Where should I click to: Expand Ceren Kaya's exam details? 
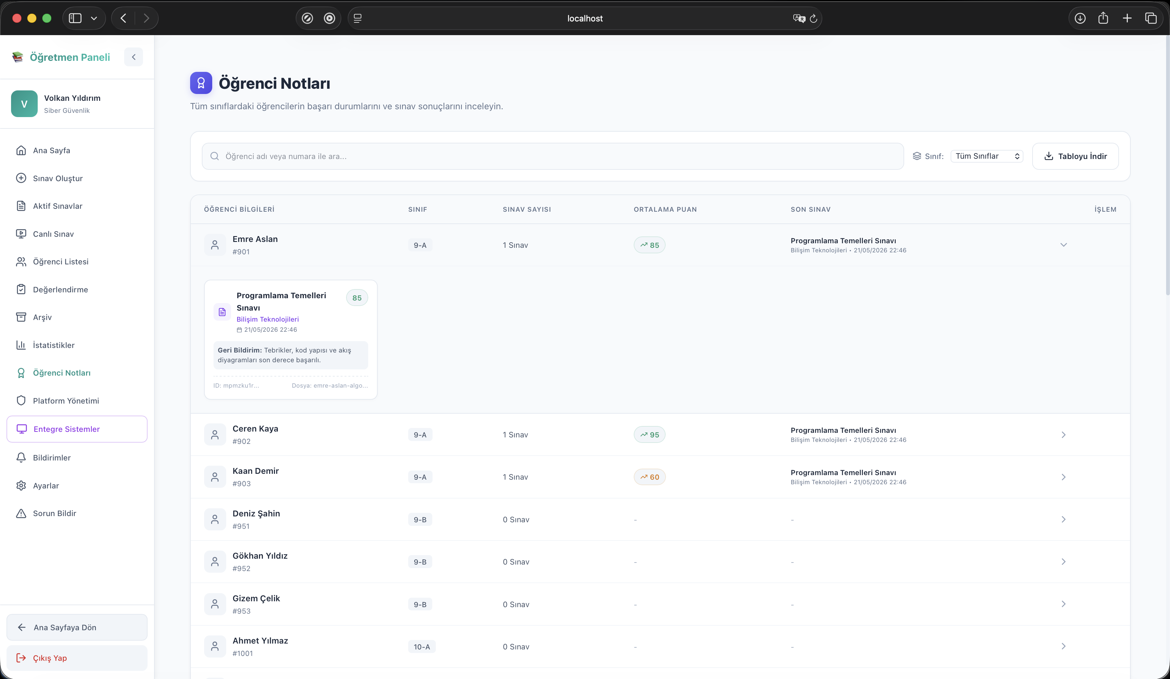(x=1063, y=435)
